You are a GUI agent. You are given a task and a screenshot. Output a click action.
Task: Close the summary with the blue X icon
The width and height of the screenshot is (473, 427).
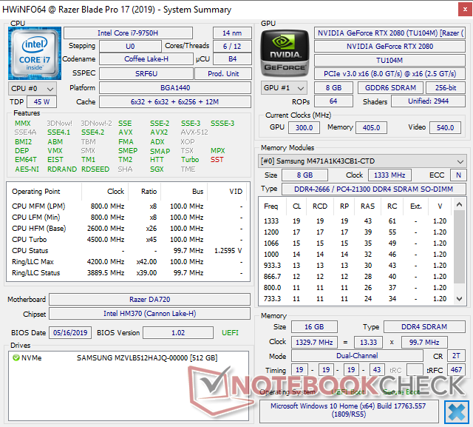tap(457, 412)
